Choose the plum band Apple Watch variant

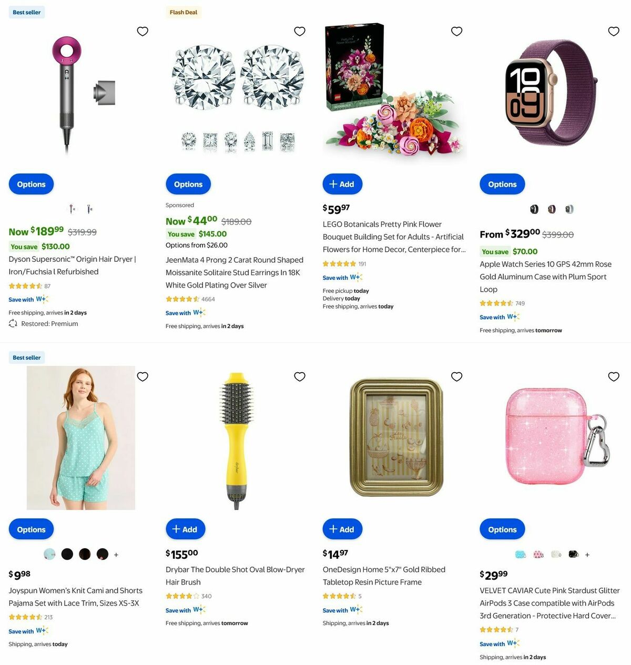coord(552,209)
